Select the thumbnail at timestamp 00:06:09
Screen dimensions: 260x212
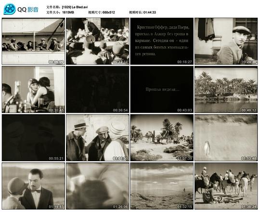point(33,41)
